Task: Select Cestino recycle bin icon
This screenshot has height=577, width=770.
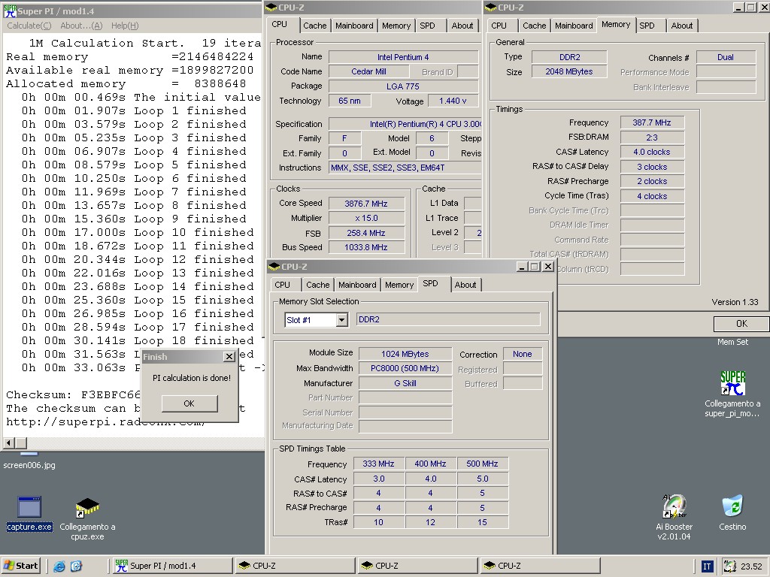Action: [x=732, y=512]
